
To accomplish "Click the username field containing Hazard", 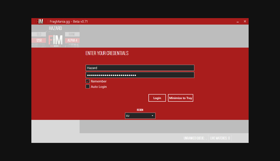I will tap(140, 68).
